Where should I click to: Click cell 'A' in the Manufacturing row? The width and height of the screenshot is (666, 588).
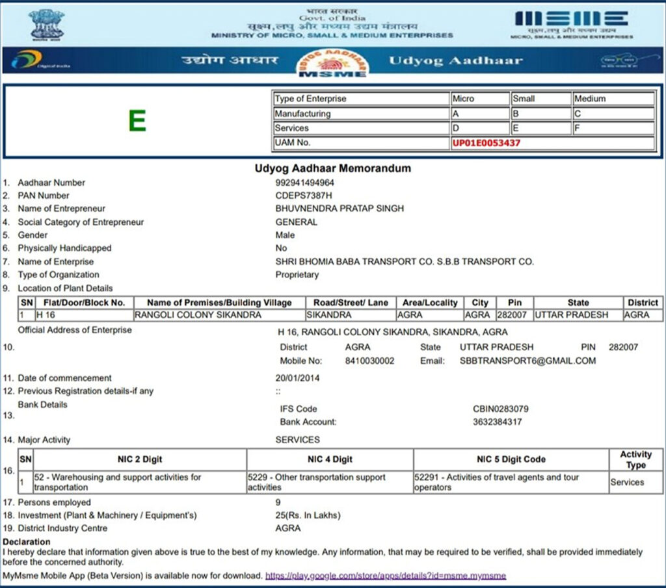pos(480,114)
